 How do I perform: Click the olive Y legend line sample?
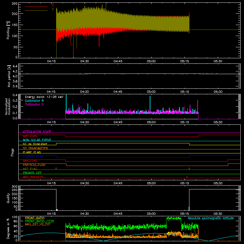pos(36,10)
